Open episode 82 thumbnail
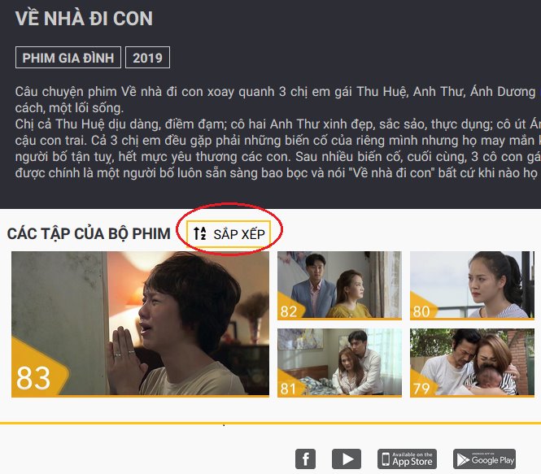The height and width of the screenshot is (474, 541). [x=339, y=285]
